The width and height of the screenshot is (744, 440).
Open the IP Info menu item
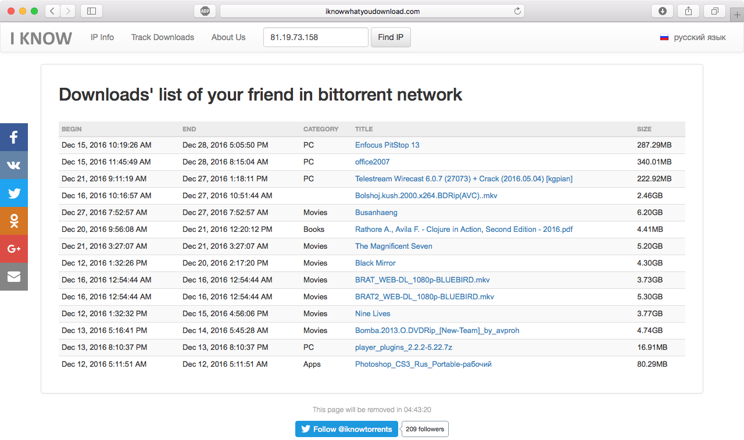[x=102, y=37]
